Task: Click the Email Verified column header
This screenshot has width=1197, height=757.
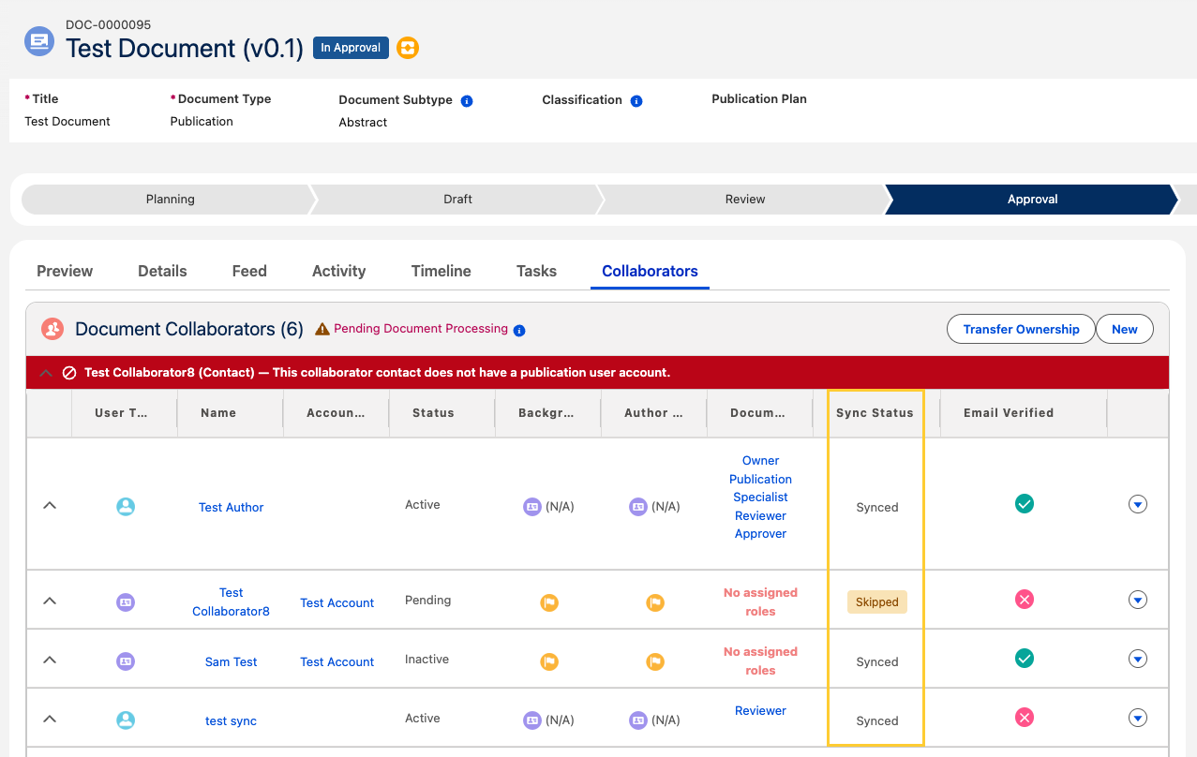Action: point(1009,412)
